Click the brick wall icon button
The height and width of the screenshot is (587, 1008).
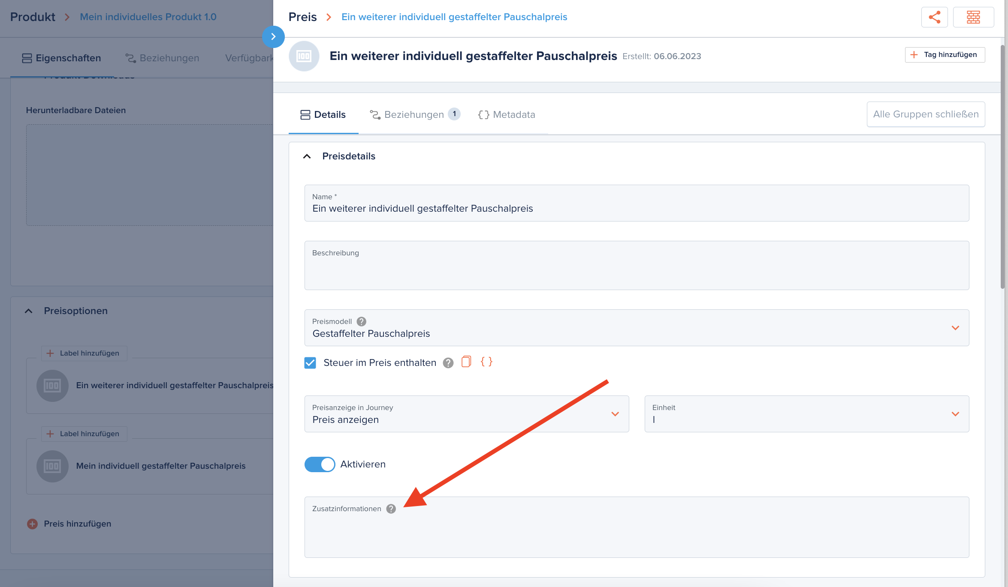(973, 17)
